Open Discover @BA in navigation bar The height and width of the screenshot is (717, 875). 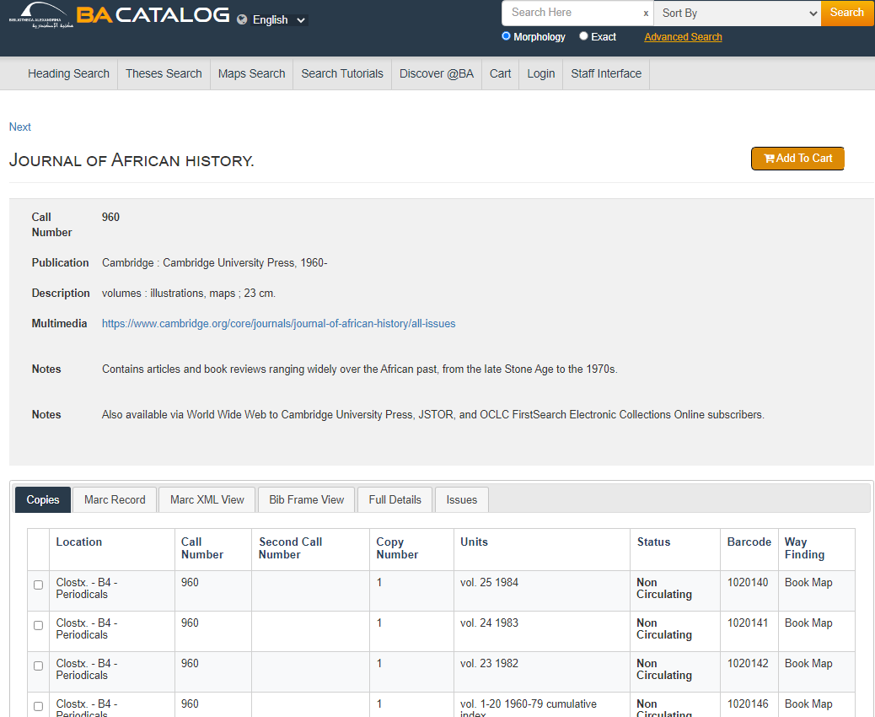pyautogui.click(x=437, y=73)
